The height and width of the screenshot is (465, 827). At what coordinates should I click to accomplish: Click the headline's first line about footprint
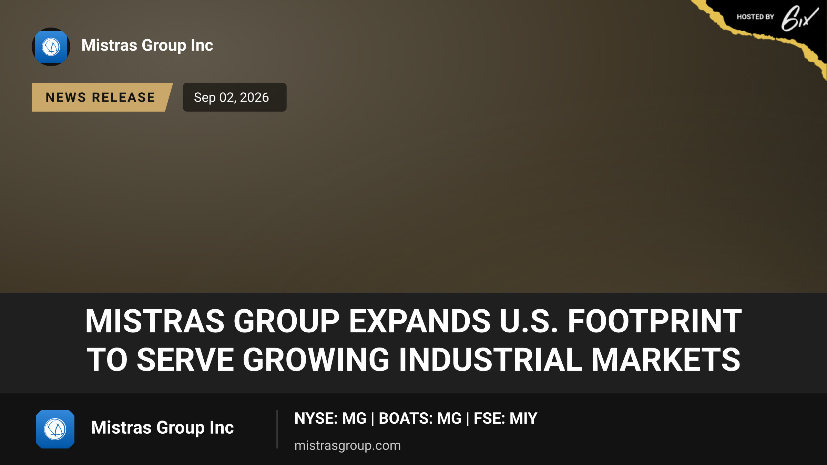[413, 321]
